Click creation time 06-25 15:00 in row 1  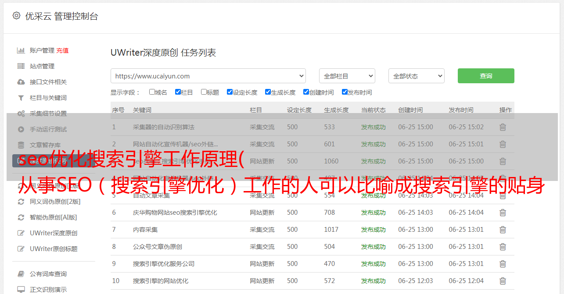pos(416,127)
